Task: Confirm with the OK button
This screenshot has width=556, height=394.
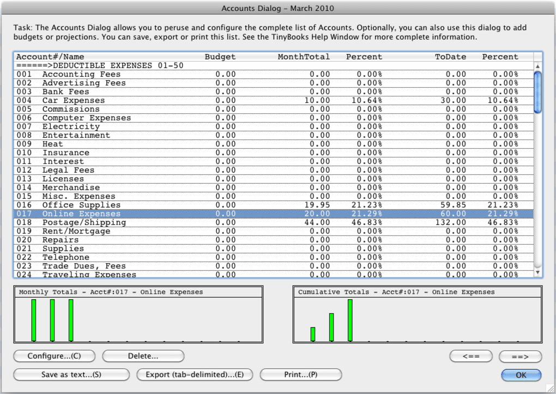Action: [521, 375]
